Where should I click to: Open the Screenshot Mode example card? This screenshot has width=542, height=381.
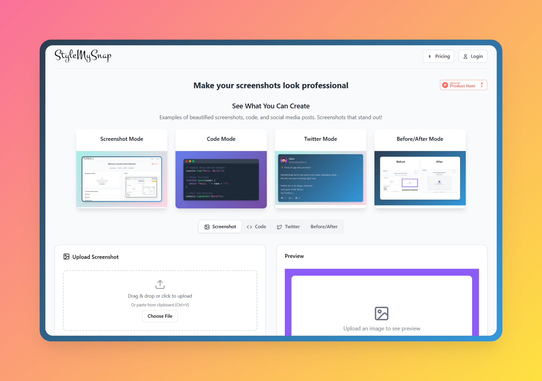[x=122, y=169]
